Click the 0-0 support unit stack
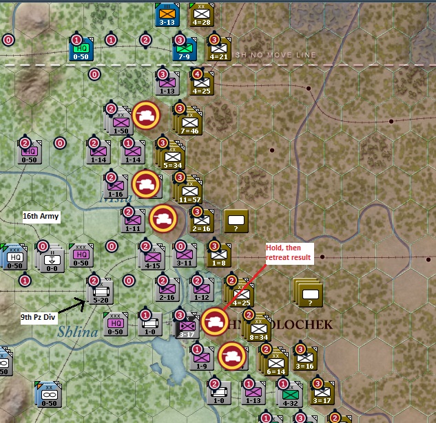The width and height of the screenshot is (436, 423). [50, 259]
